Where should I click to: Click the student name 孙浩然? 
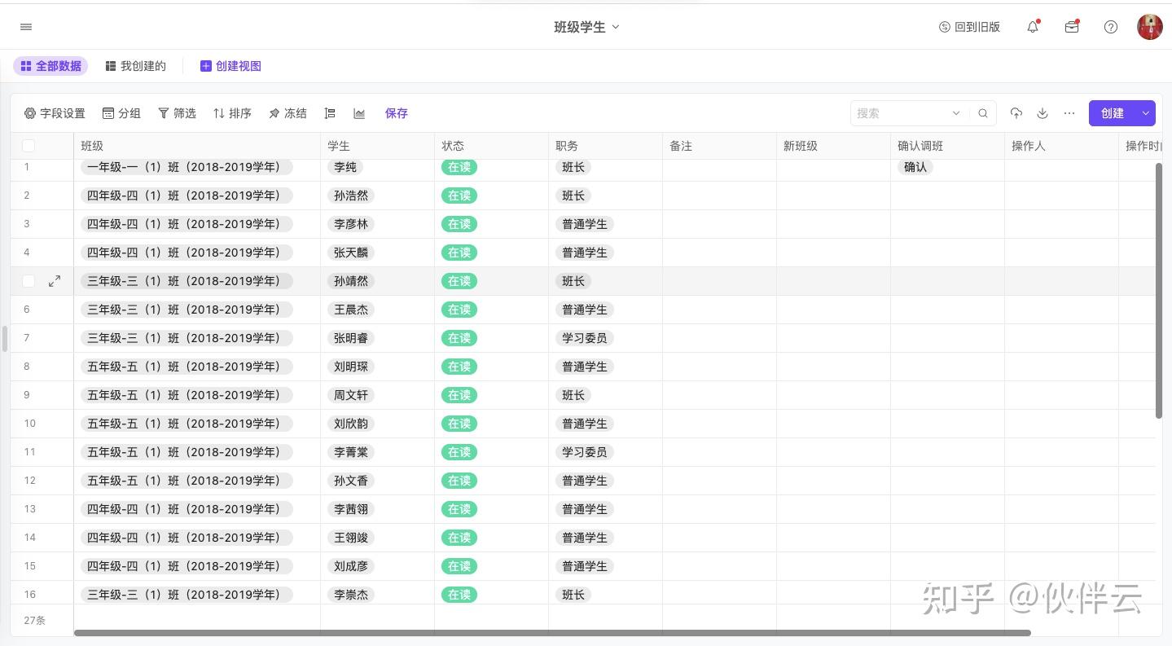351,196
